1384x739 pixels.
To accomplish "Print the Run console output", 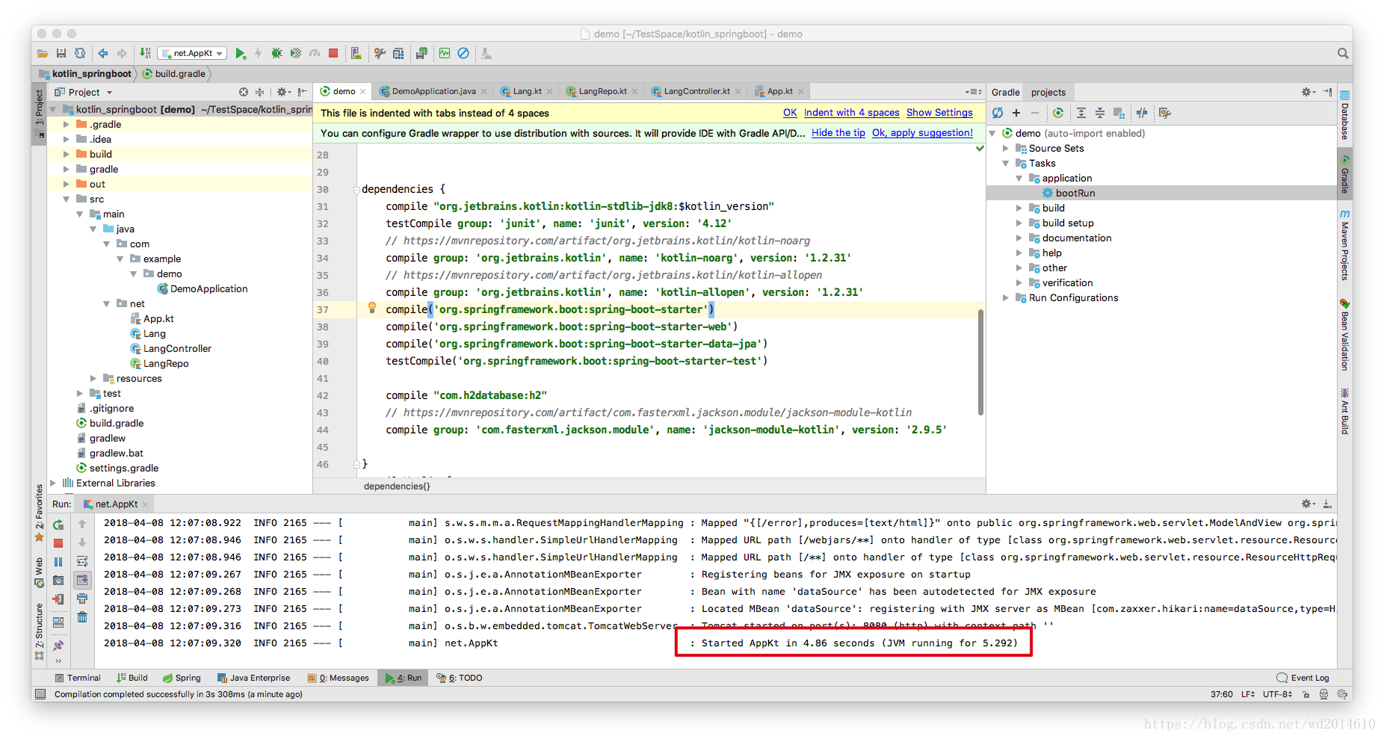I will coord(82,599).
